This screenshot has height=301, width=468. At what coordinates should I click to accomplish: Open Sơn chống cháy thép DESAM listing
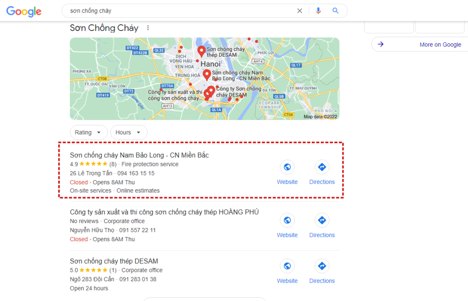click(x=114, y=261)
